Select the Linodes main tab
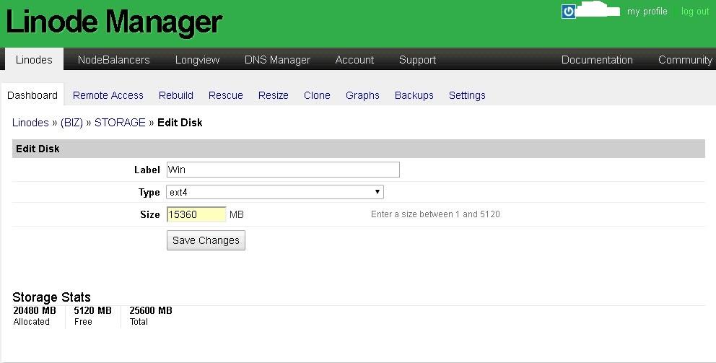Image resolution: width=716 pixels, height=363 pixels. (34, 59)
